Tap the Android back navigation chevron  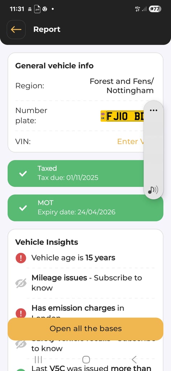(x=134, y=360)
